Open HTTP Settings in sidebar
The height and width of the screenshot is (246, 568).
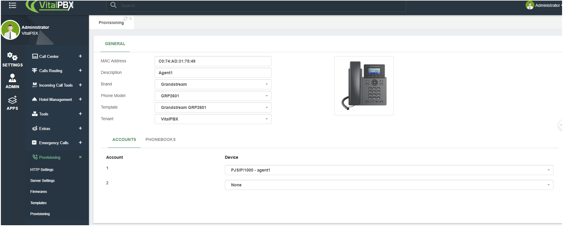tap(42, 170)
